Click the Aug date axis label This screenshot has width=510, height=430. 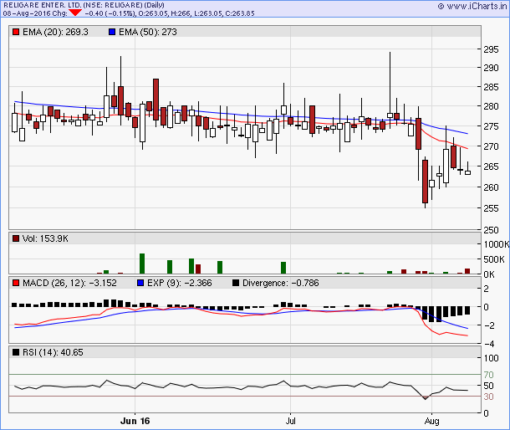(x=432, y=421)
